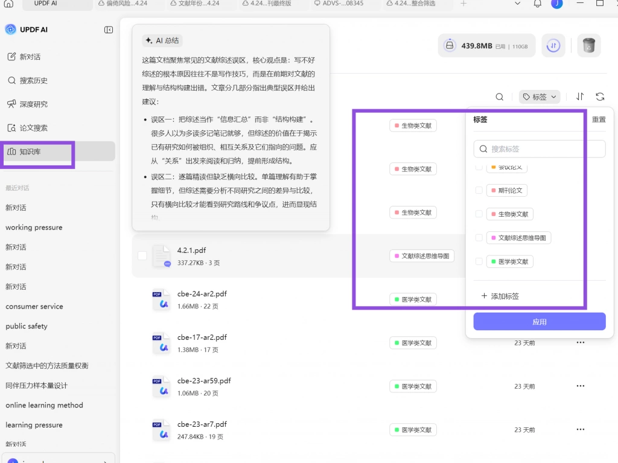This screenshot has width=618, height=463.
Task: Check the 医学类文献 tag checkbox in panel
Action: point(479,261)
